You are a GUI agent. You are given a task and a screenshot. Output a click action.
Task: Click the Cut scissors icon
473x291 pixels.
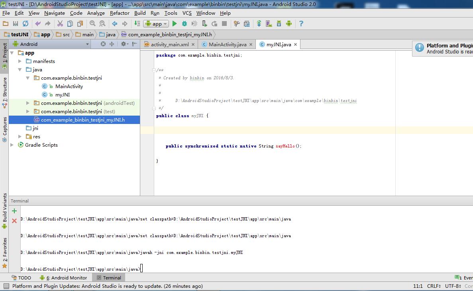click(x=60, y=24)
